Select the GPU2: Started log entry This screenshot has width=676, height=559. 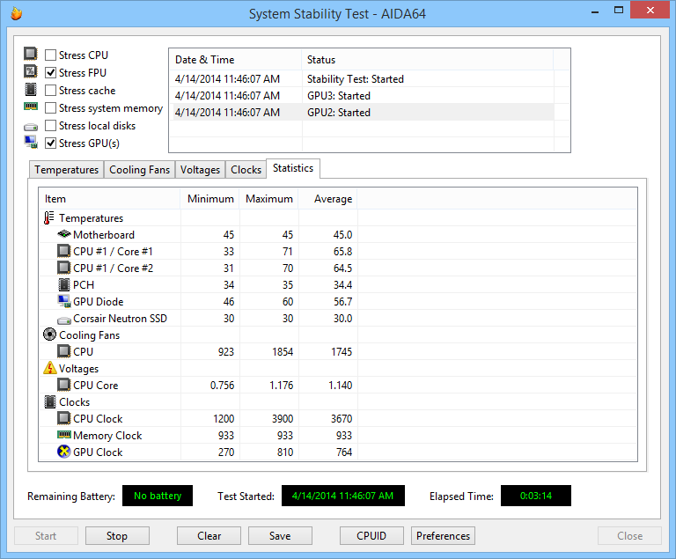[x=338, y=113]
